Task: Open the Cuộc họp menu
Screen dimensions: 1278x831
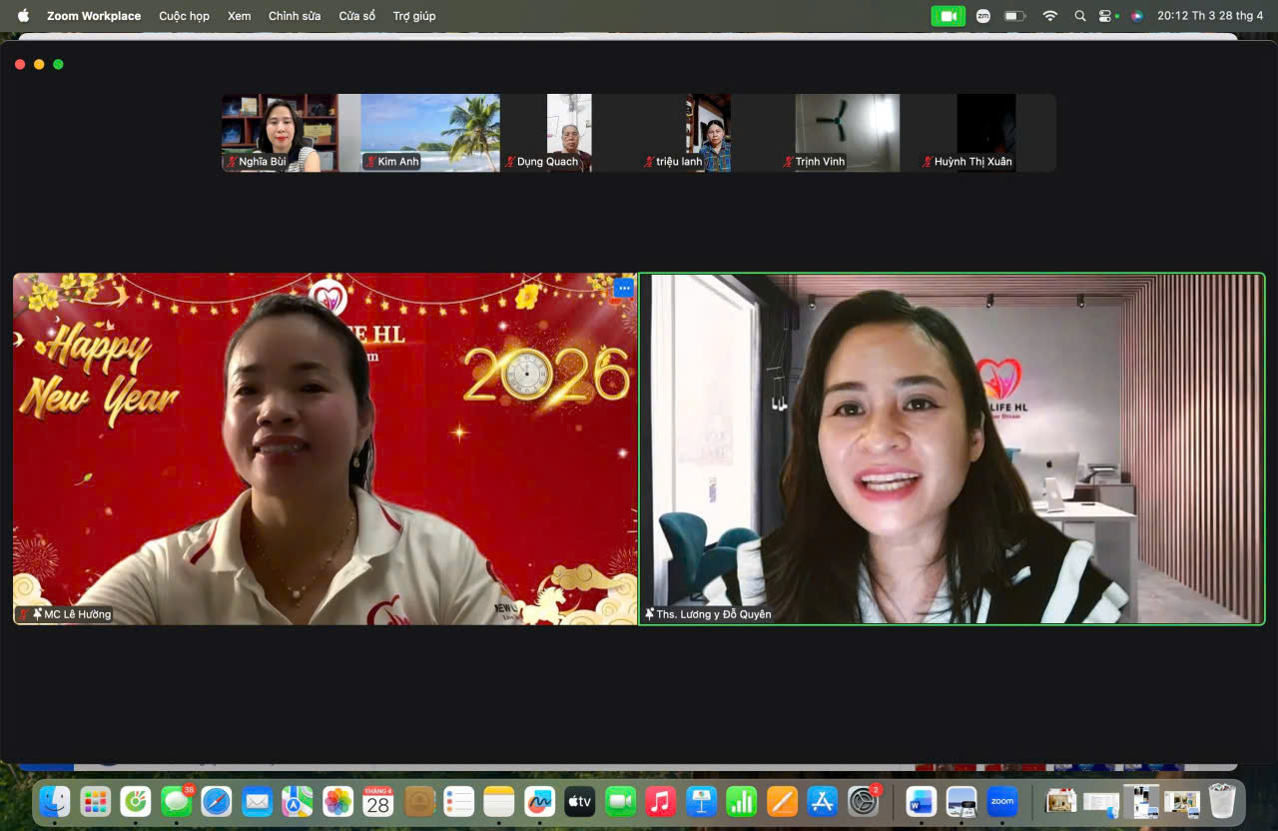Action: point(184,16)
